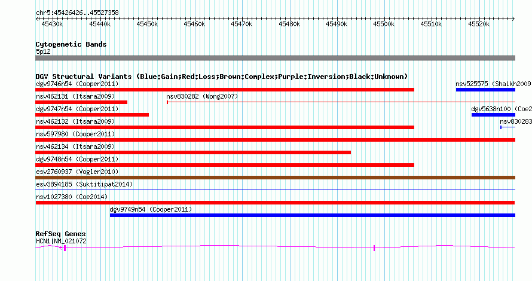This screenshot has height=281, width=532.
Task: Open the nsv462134 (Itsara2009) label
Action: (75, 146)
